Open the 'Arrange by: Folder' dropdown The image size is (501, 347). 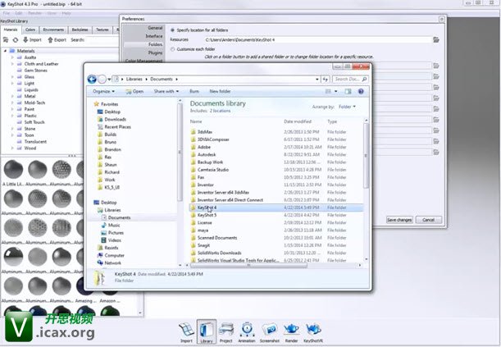pyautogui.click(x=345, y=107)
